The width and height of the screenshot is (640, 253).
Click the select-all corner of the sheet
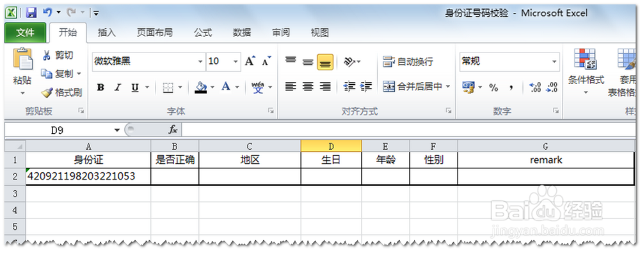pos(15,146)
